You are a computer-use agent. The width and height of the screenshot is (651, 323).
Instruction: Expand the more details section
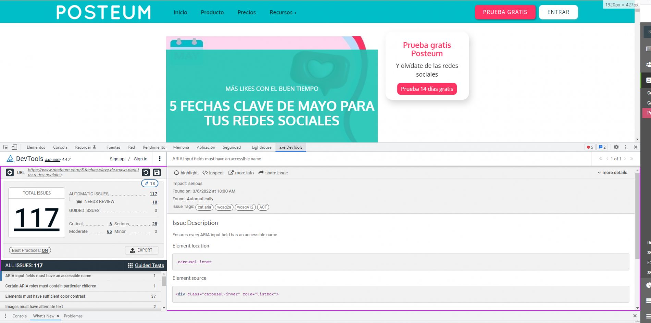point(612,173)
